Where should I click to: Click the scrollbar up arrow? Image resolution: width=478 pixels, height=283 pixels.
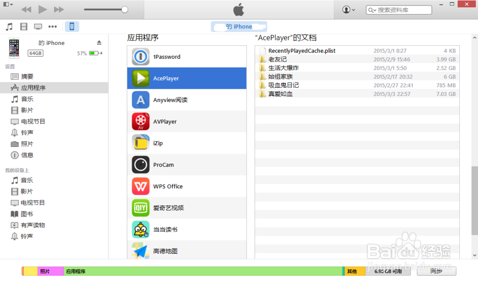[x=475, y=38]
